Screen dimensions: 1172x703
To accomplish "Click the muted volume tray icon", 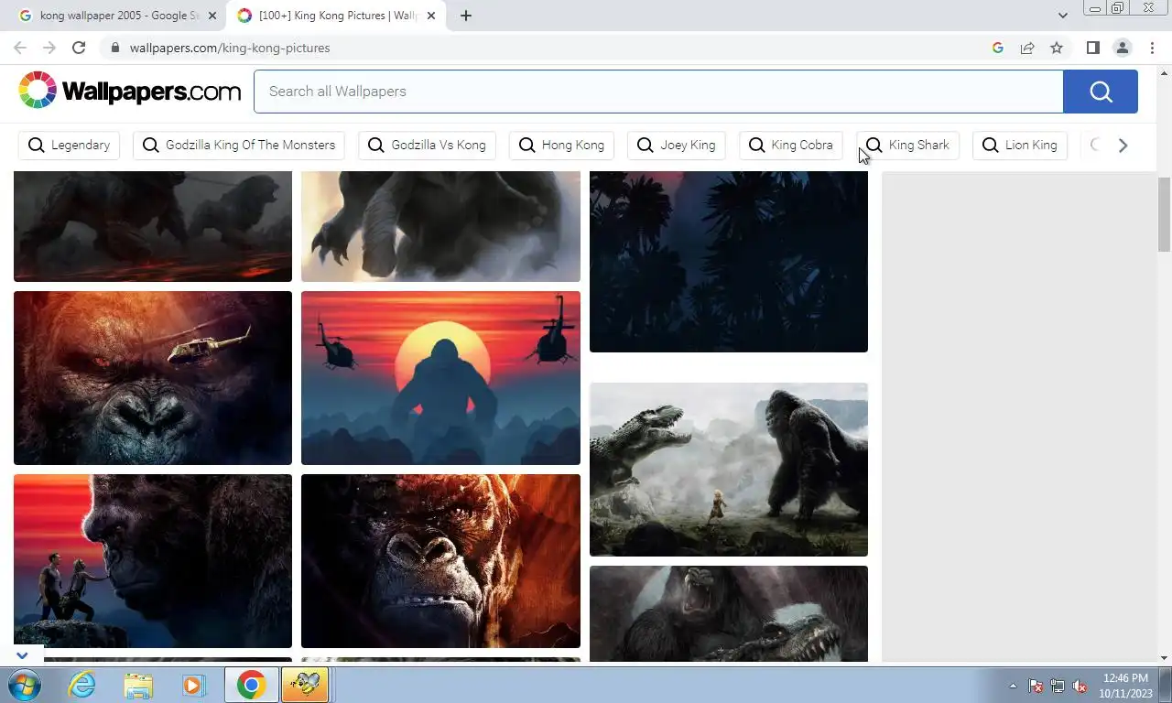I will [x=1080, y=686].
